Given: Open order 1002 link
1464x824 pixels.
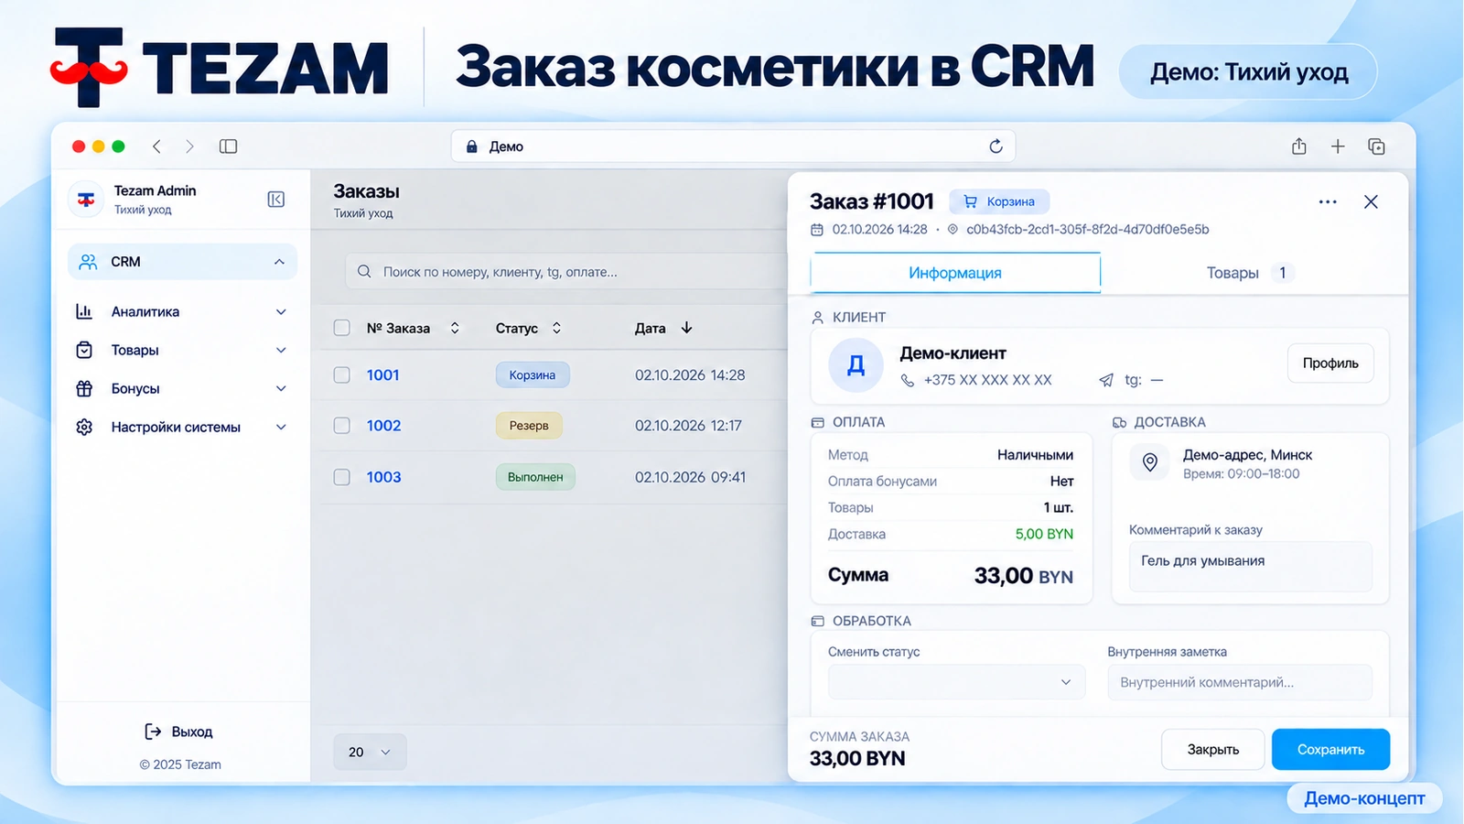Looking at the screenshot, I should click(384, 426).
